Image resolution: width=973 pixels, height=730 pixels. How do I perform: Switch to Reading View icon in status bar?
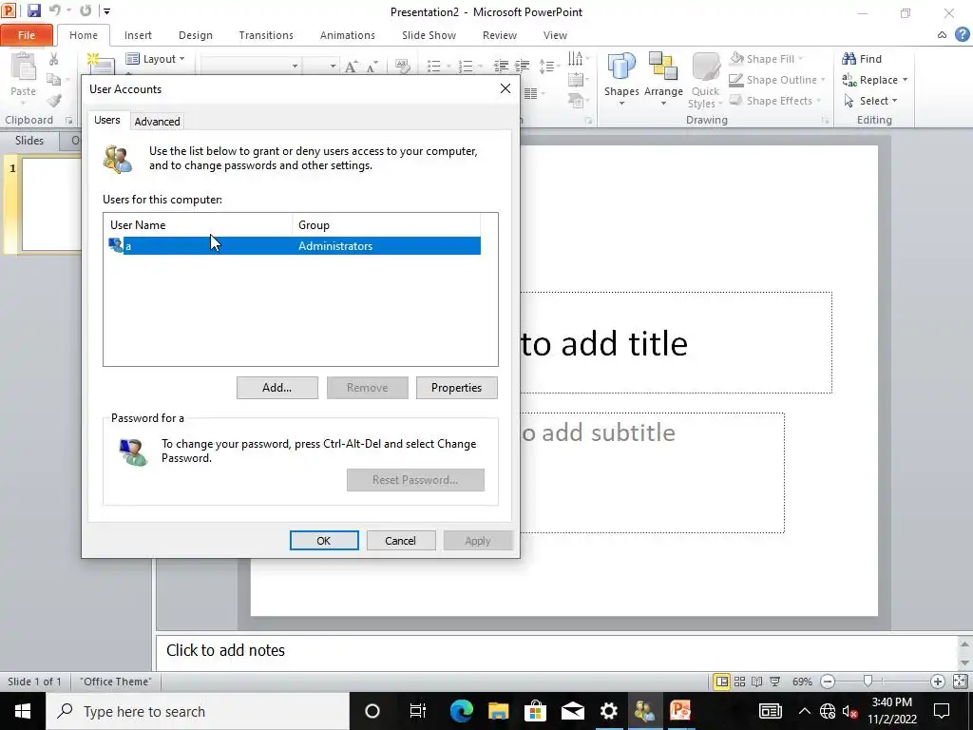757,682
